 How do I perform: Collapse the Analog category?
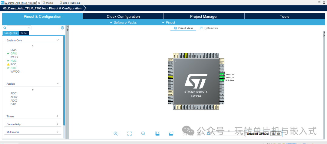[x=58, y=83]
